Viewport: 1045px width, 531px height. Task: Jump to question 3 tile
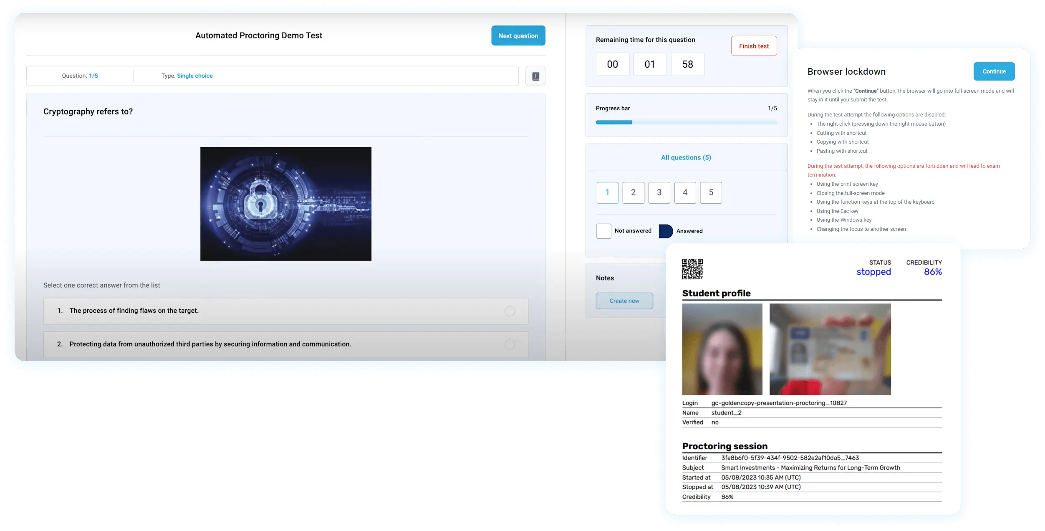click(x=659, y=192)
